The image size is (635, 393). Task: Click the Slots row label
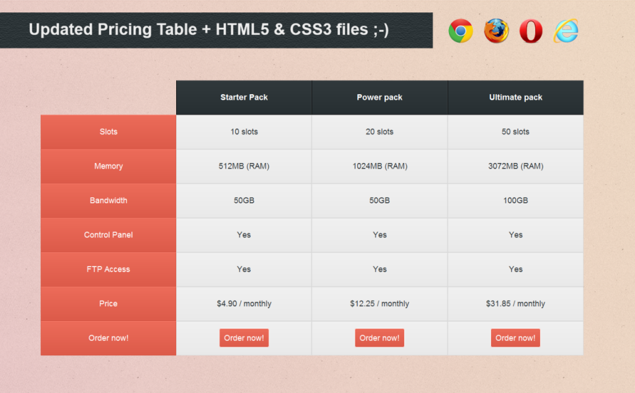point(109,132)
